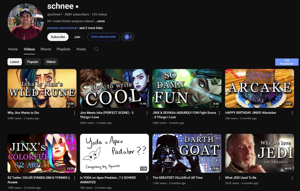Click the 1:26 duration badge

pos(143,169)
